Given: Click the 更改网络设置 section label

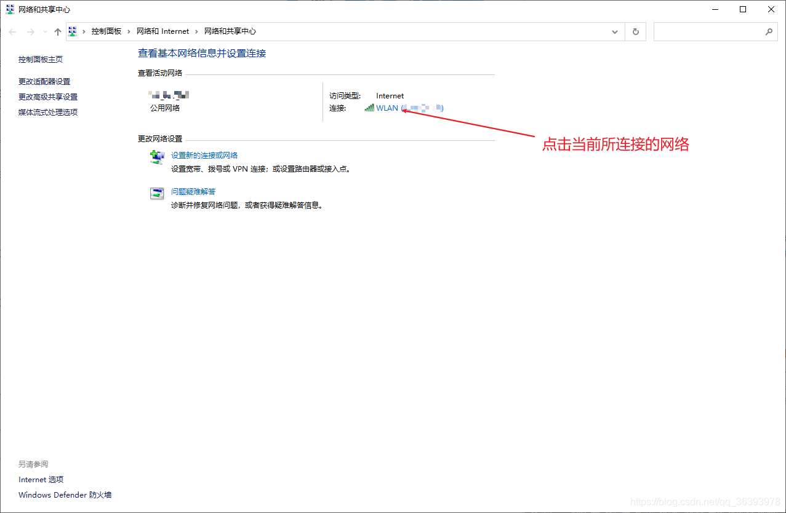Looking at the screenshot, I should coord(160,139).
